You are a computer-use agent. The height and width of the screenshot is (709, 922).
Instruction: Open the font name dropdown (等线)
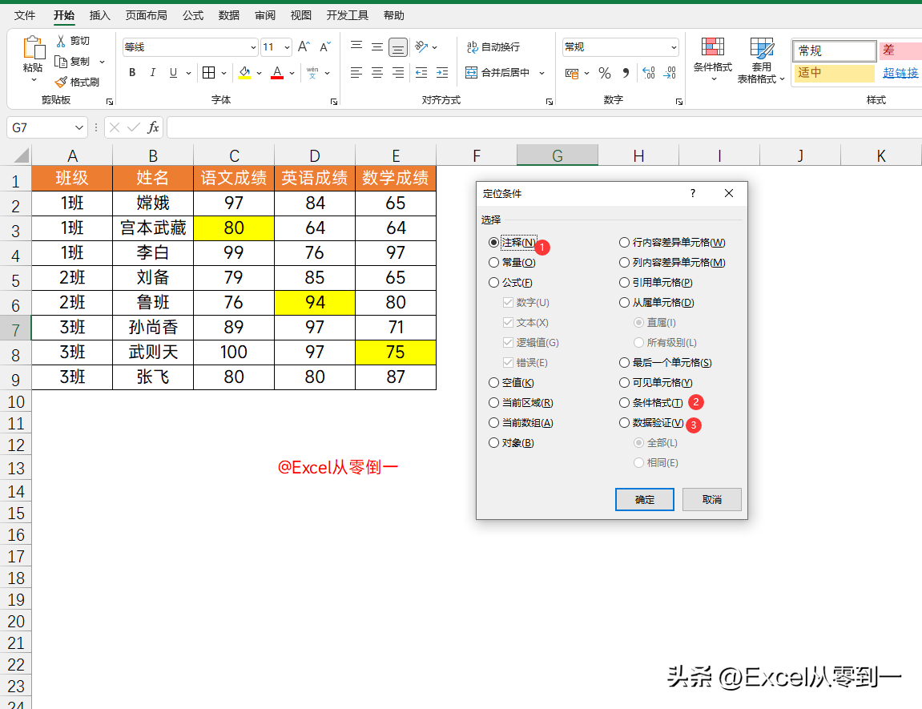pyautogui.click(x=253, y=47)
